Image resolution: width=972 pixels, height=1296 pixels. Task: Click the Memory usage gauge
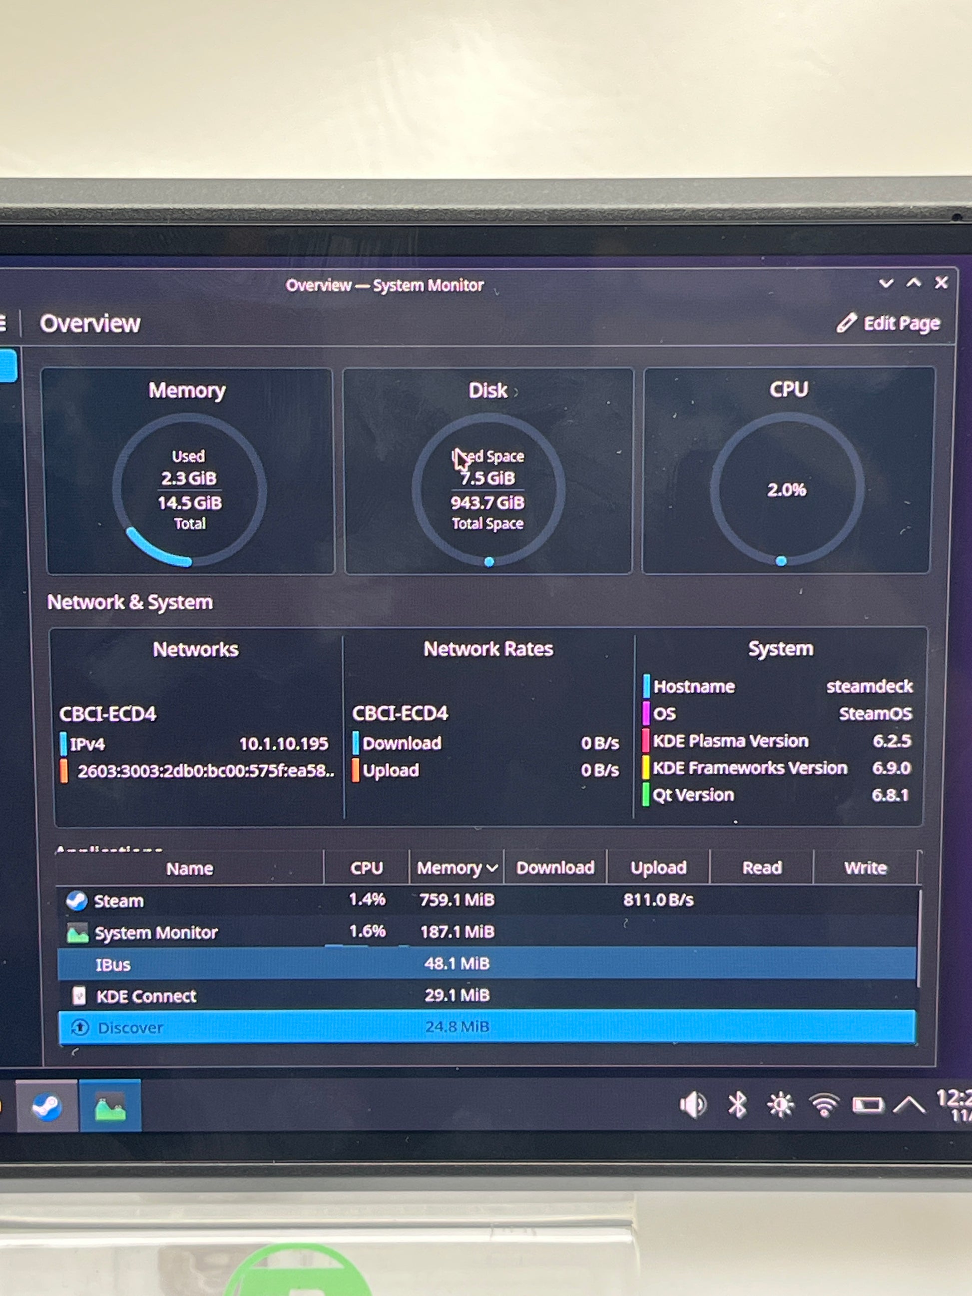tap(189, 490)
